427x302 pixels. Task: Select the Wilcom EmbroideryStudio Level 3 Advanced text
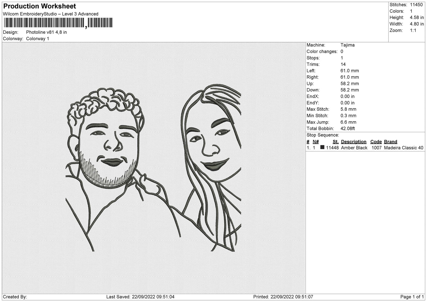[51, 14]
